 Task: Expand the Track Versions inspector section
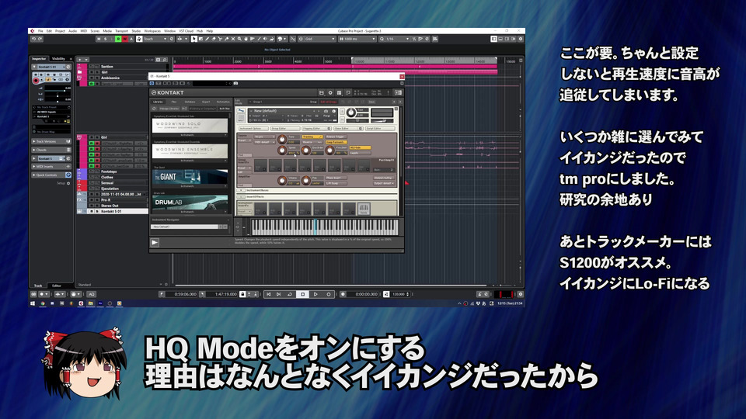click(51, 141)
